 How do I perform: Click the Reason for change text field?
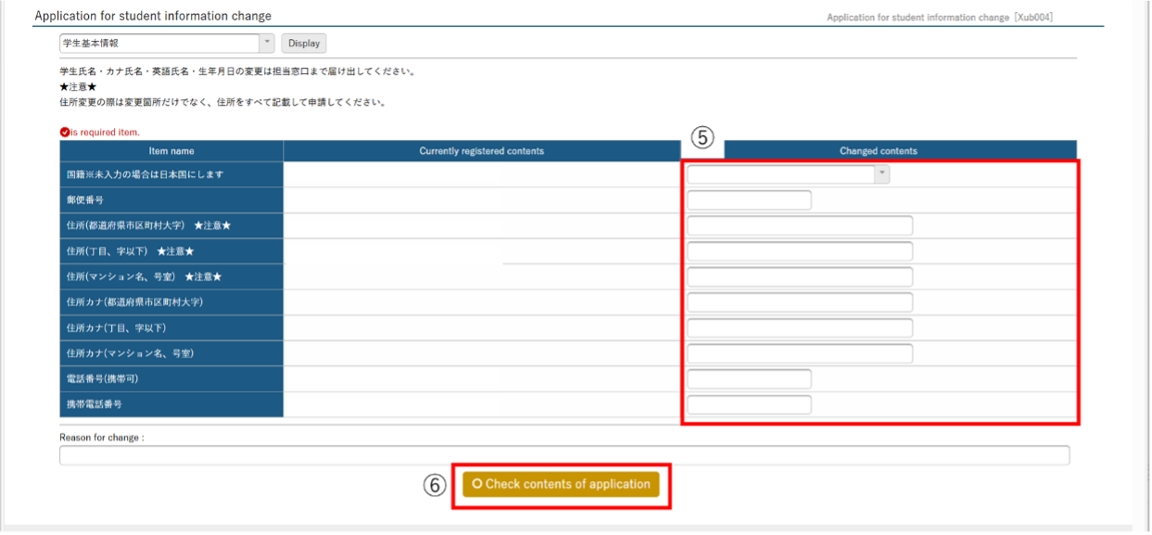pyautogui.click(x=563, y=455)
